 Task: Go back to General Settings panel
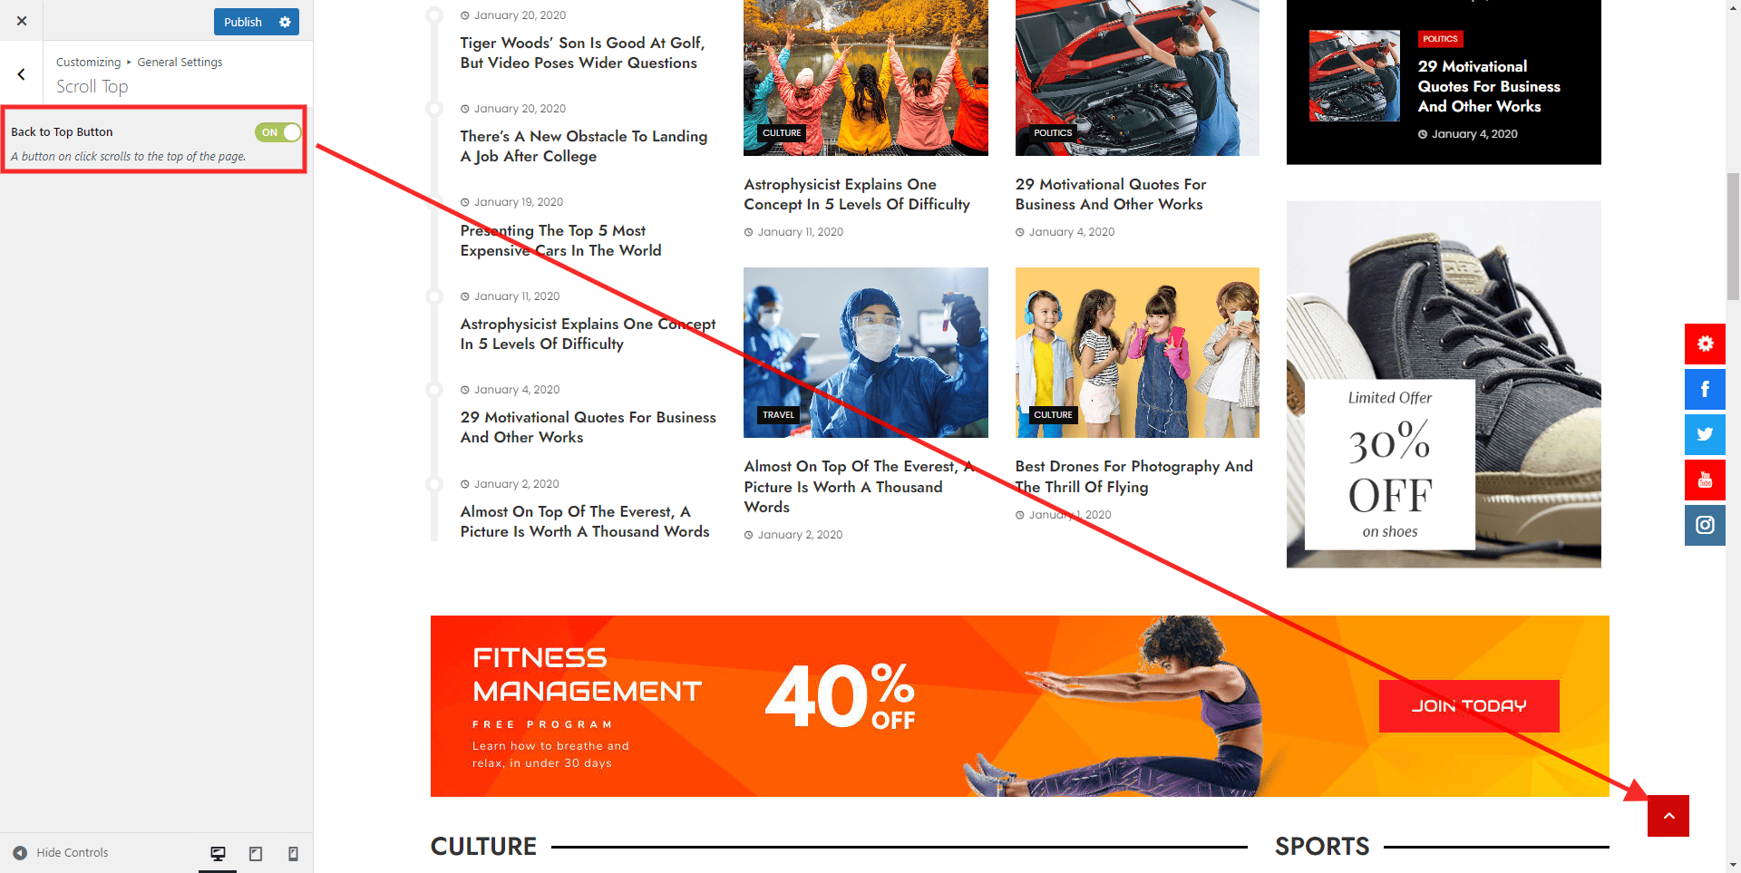[x=22, y=74]
